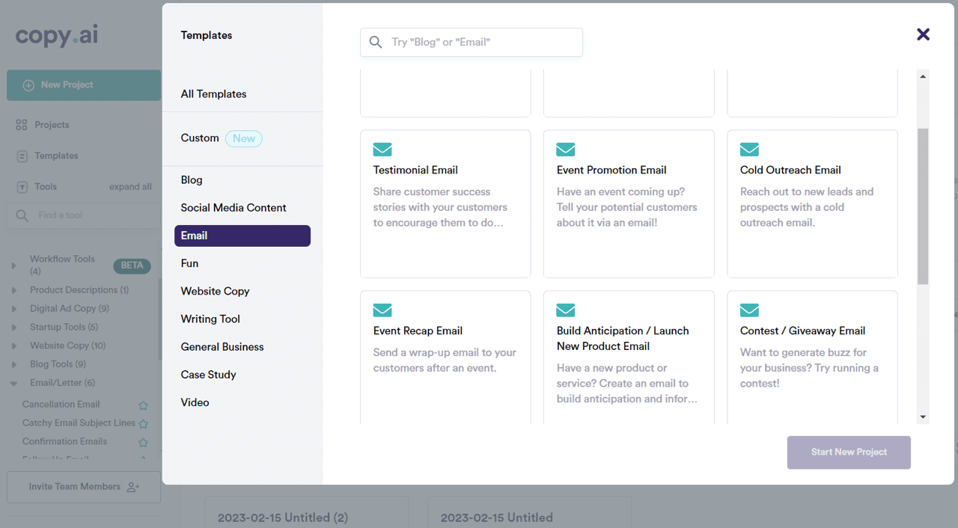Close the Templates dialog with X
The width and height of the screenshot is (958, 528).
[x=923, y=34]
